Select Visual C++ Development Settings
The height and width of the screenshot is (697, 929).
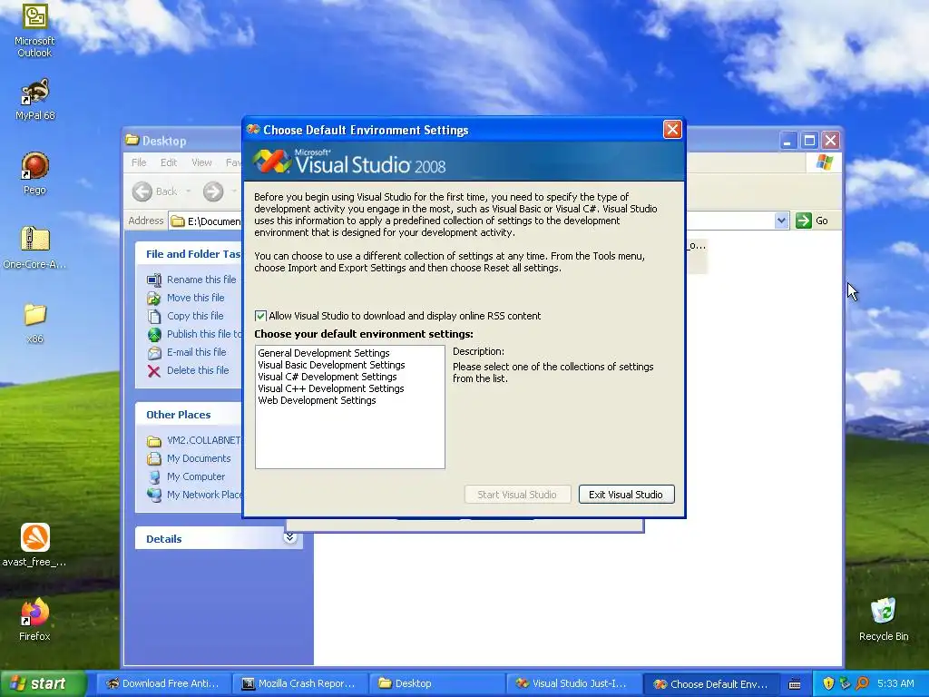[x=330, y=388]
